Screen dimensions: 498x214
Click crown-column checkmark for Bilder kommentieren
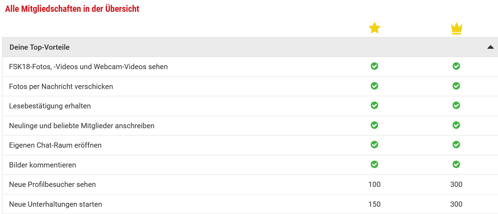(x=456, y=164)
